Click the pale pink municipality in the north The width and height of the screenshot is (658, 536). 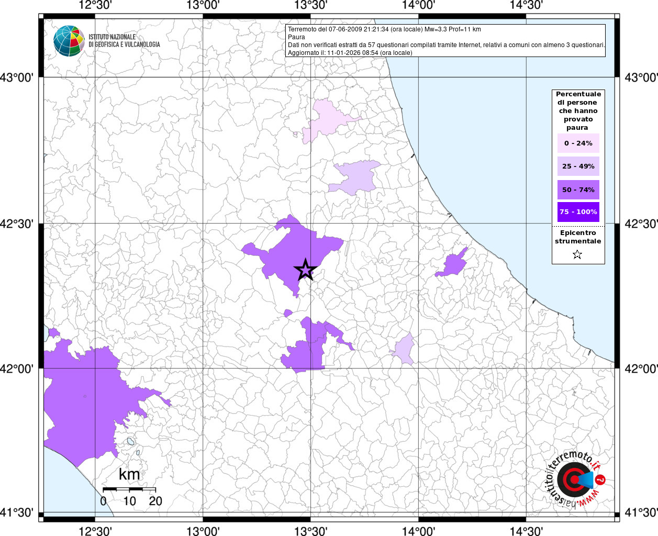pyautogui.click(x=327, y=118)
